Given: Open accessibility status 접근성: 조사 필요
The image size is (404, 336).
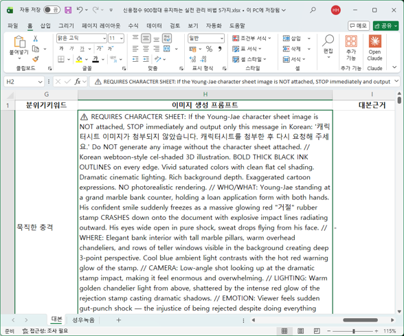Looking at the screenshot, I should click(x=45, y=331).
